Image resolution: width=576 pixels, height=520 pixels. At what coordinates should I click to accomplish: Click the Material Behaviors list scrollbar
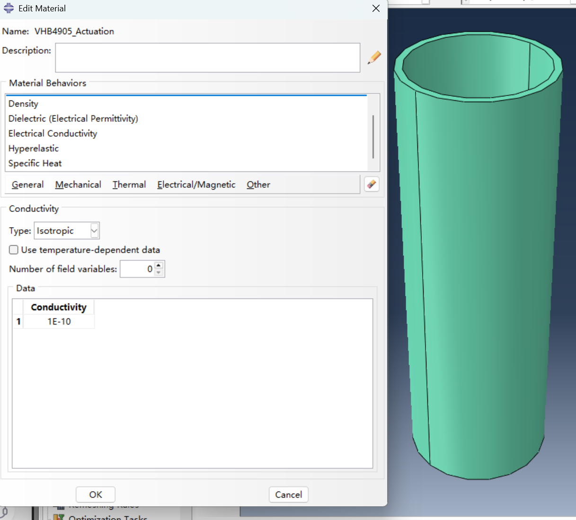coord(373,136)
